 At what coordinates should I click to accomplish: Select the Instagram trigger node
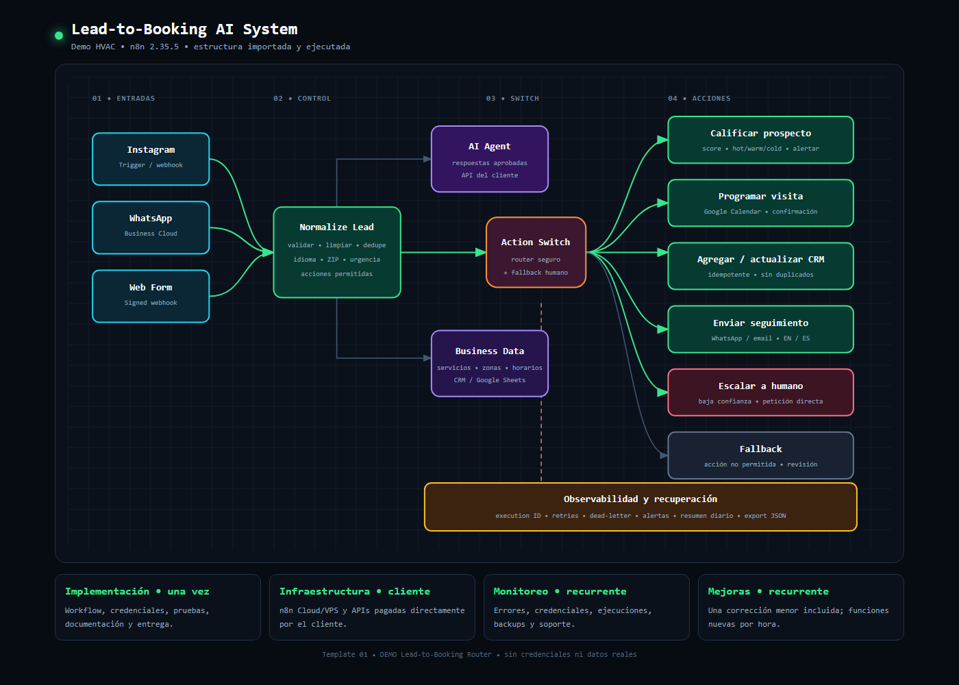point(151,159)
